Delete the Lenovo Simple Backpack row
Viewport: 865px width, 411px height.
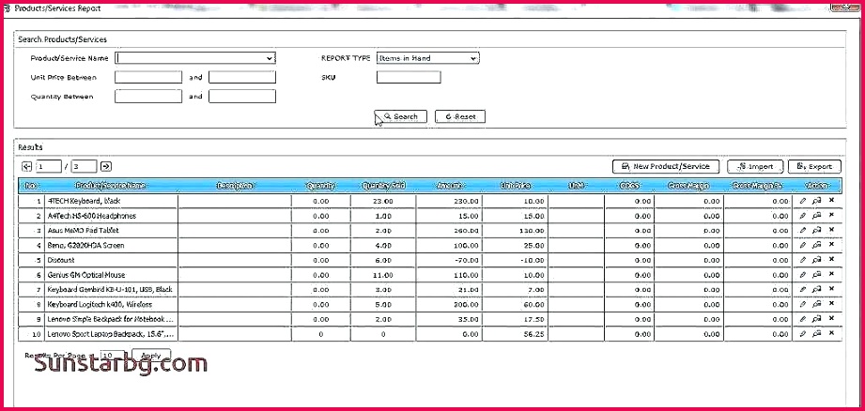tap(831, 318)
